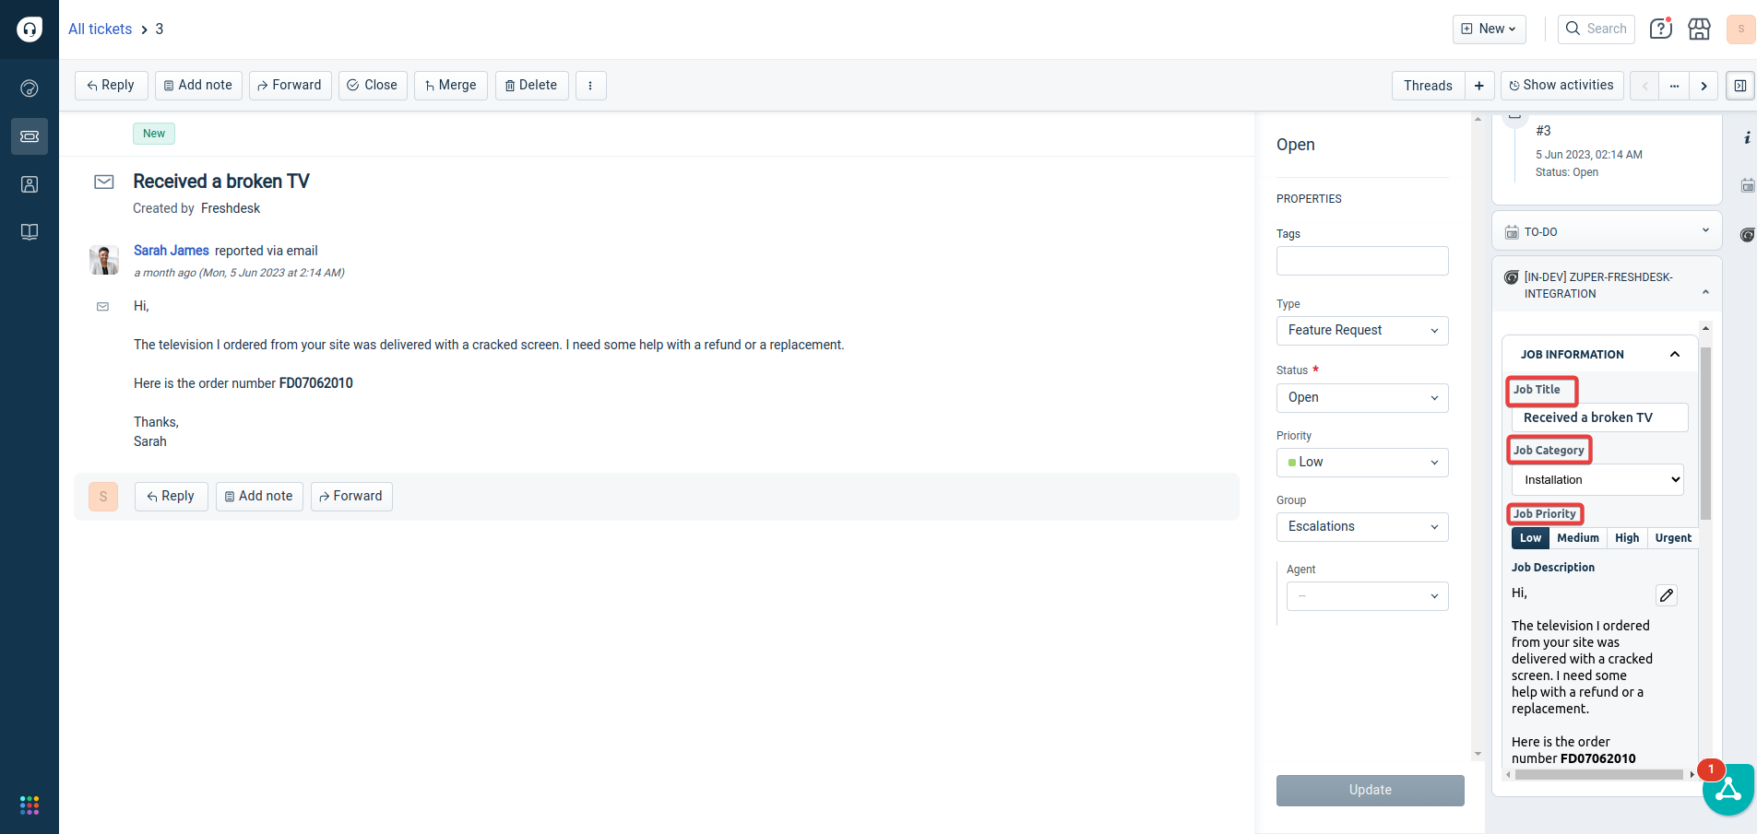
Task: Open the Group dropdown showing Escalations
Action: (1361, 527)
